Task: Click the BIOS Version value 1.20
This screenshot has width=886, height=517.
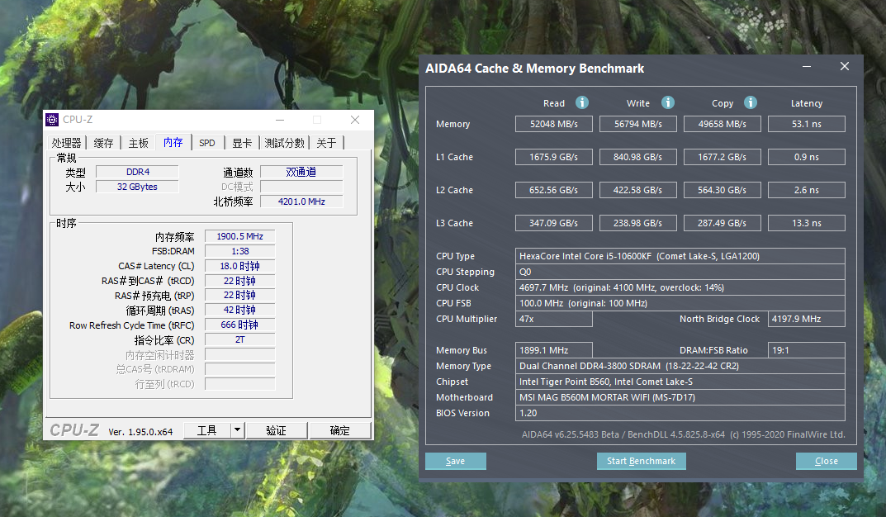Action: [680, 413]
